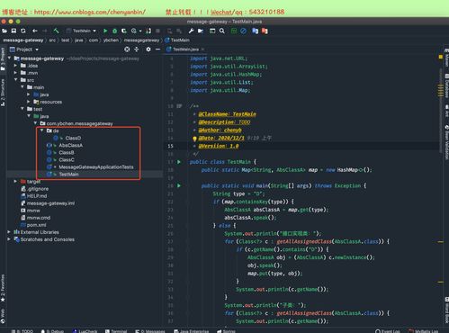Expand Scratches and Consoles

[x=9, y=239]
